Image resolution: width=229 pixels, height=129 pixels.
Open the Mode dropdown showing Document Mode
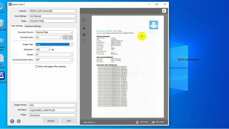click(x=53, y=21)
